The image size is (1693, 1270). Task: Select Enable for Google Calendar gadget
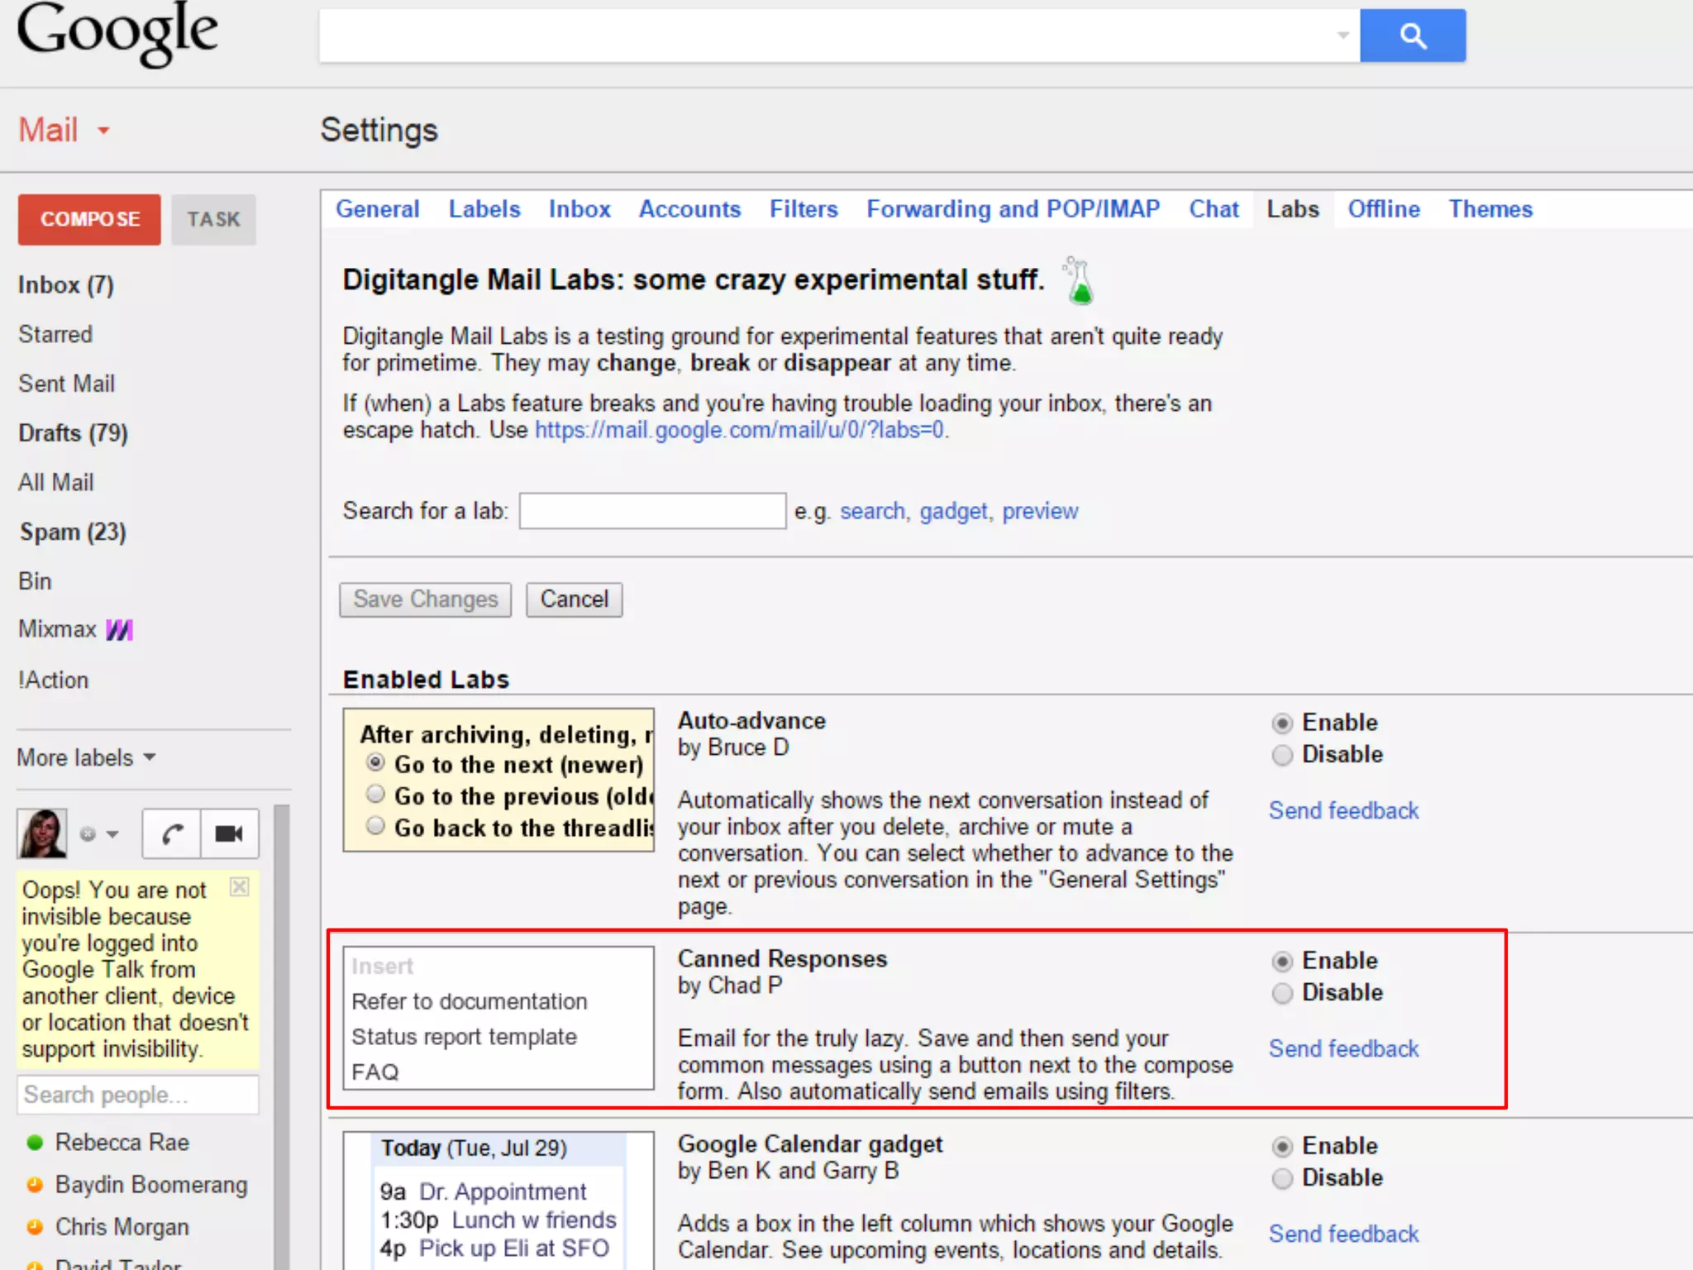tap(1282, 1147)
